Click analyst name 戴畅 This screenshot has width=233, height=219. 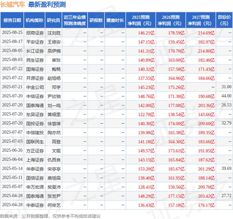(56, 69)
